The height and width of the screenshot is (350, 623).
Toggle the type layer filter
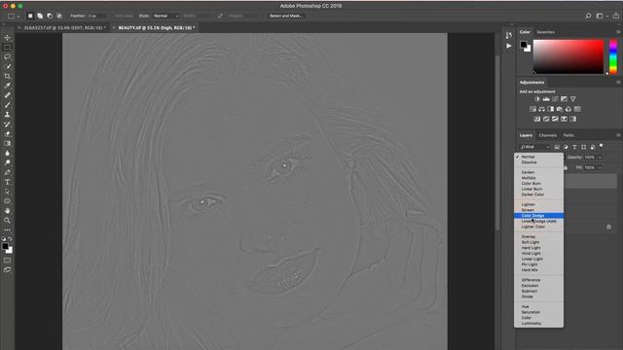point(574,147)
